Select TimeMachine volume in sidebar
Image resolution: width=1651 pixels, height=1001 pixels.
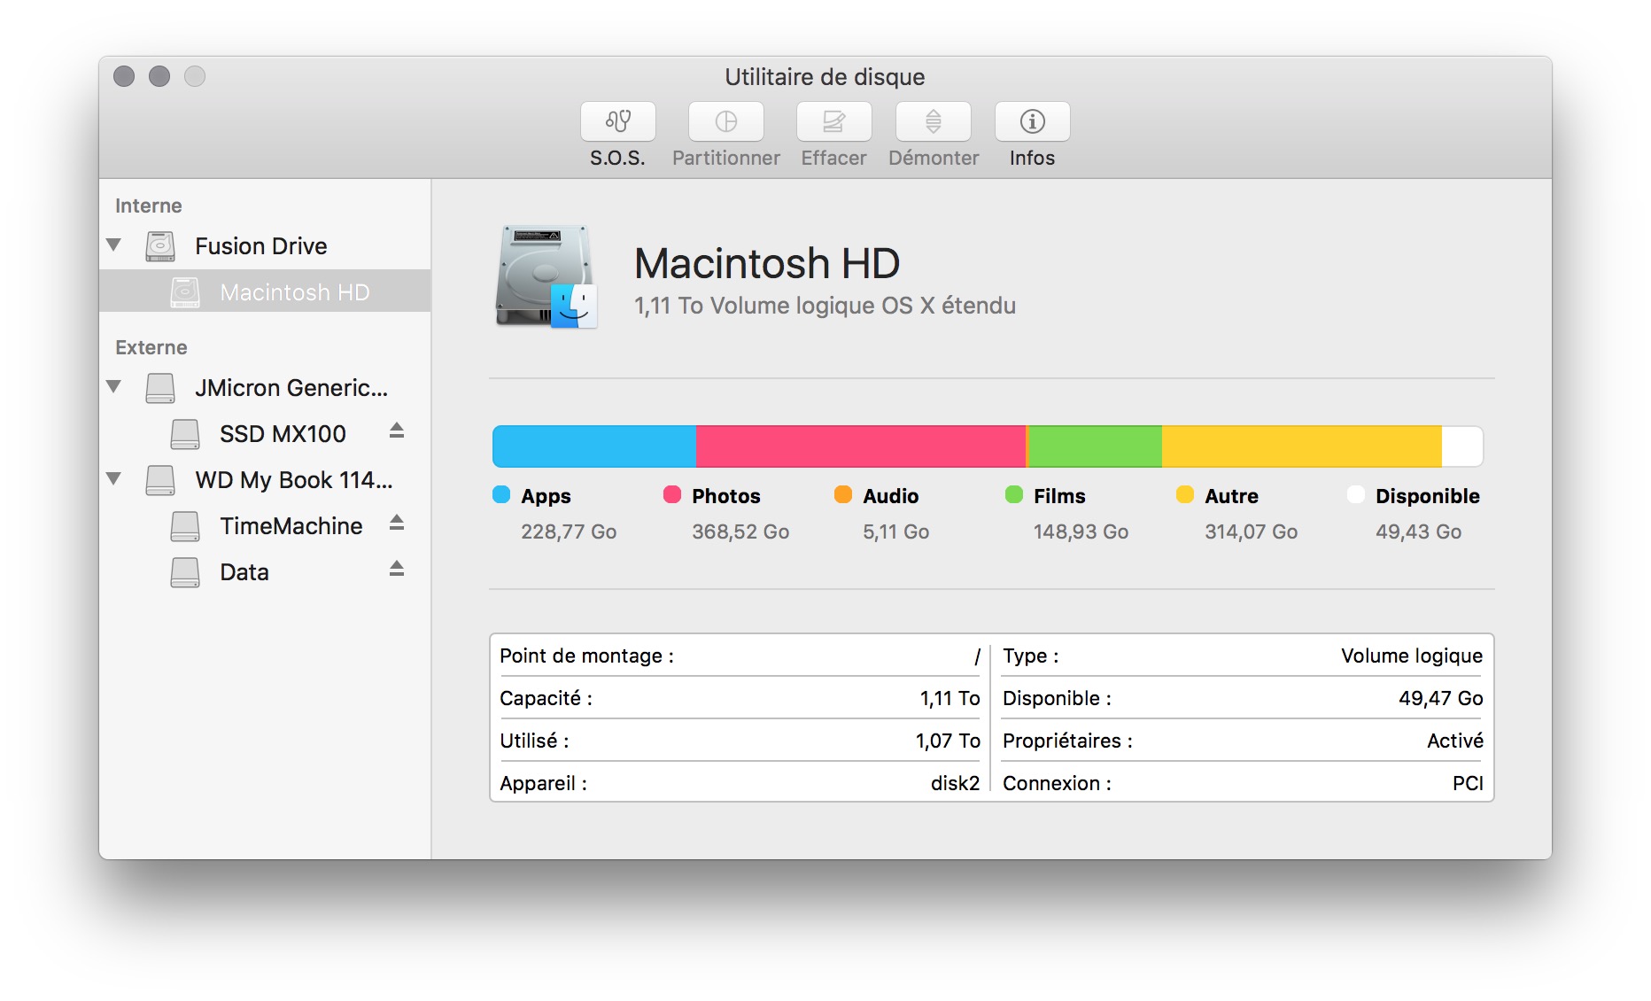pos(265,526)
